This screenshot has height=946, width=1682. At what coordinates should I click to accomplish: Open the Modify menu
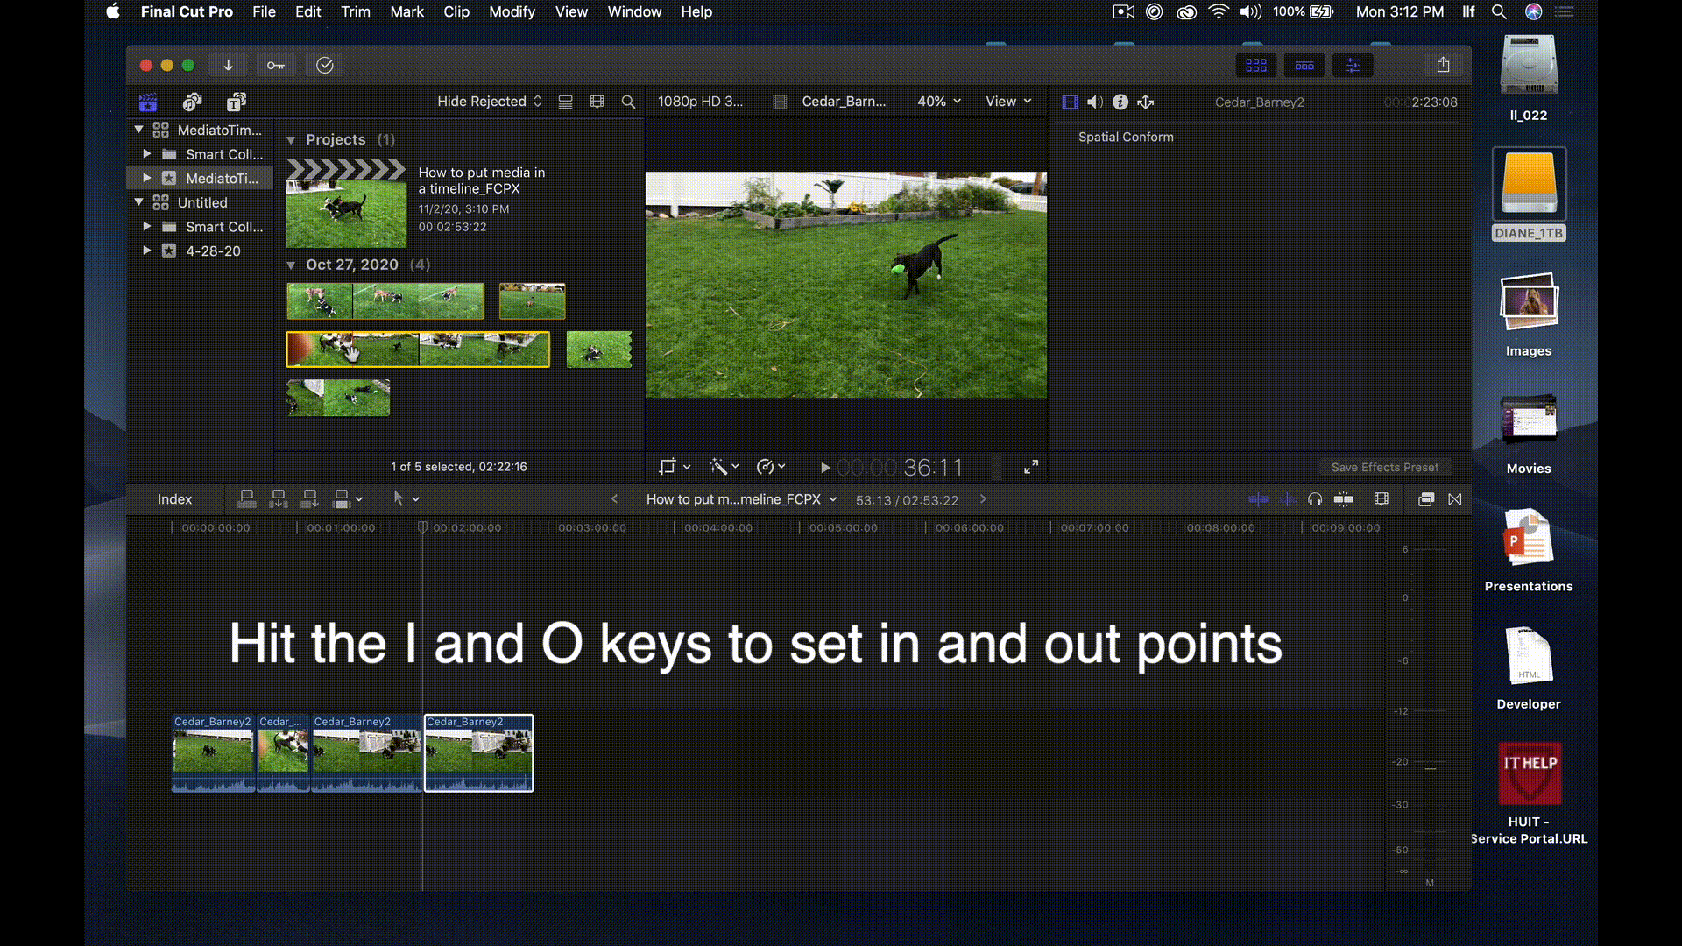[x=512, y=11]
